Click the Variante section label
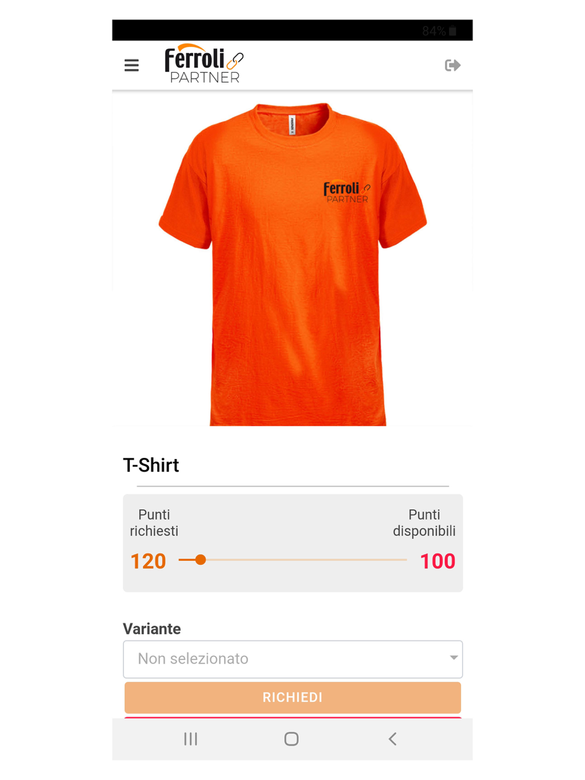Image resolution: width=585 pixels, height=780 pixels. (x=152, y=629)
